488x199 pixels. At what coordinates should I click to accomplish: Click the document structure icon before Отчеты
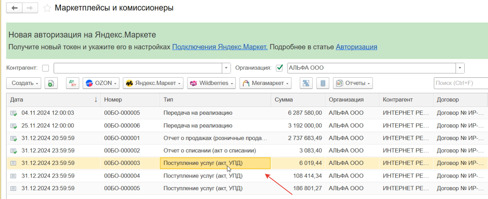click(x=306, y=83)
